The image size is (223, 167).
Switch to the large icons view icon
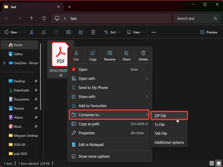[219, 163]
